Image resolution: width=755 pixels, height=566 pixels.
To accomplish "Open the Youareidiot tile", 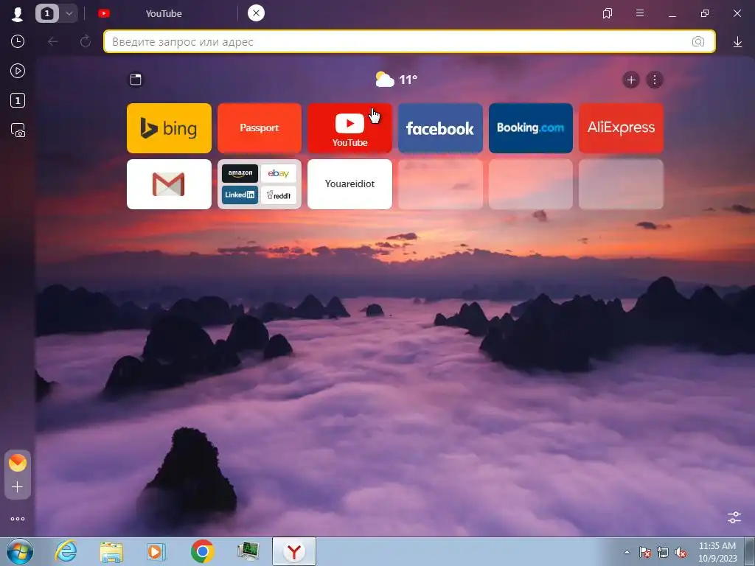I will pos(349,184).
